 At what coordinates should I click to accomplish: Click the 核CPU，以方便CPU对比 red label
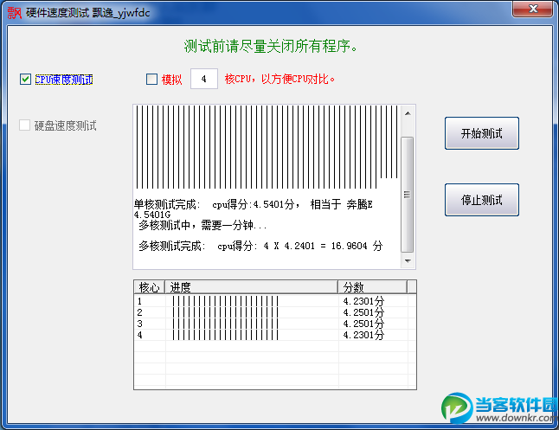tap(279, 79)
